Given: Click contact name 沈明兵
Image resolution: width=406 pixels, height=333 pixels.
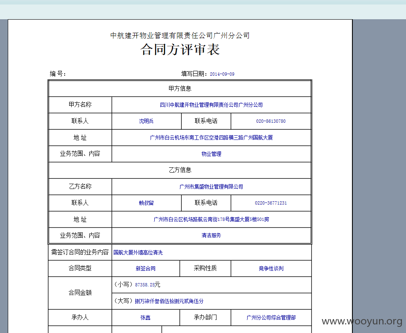Looking at the screenshot, I should coord(146,121).
